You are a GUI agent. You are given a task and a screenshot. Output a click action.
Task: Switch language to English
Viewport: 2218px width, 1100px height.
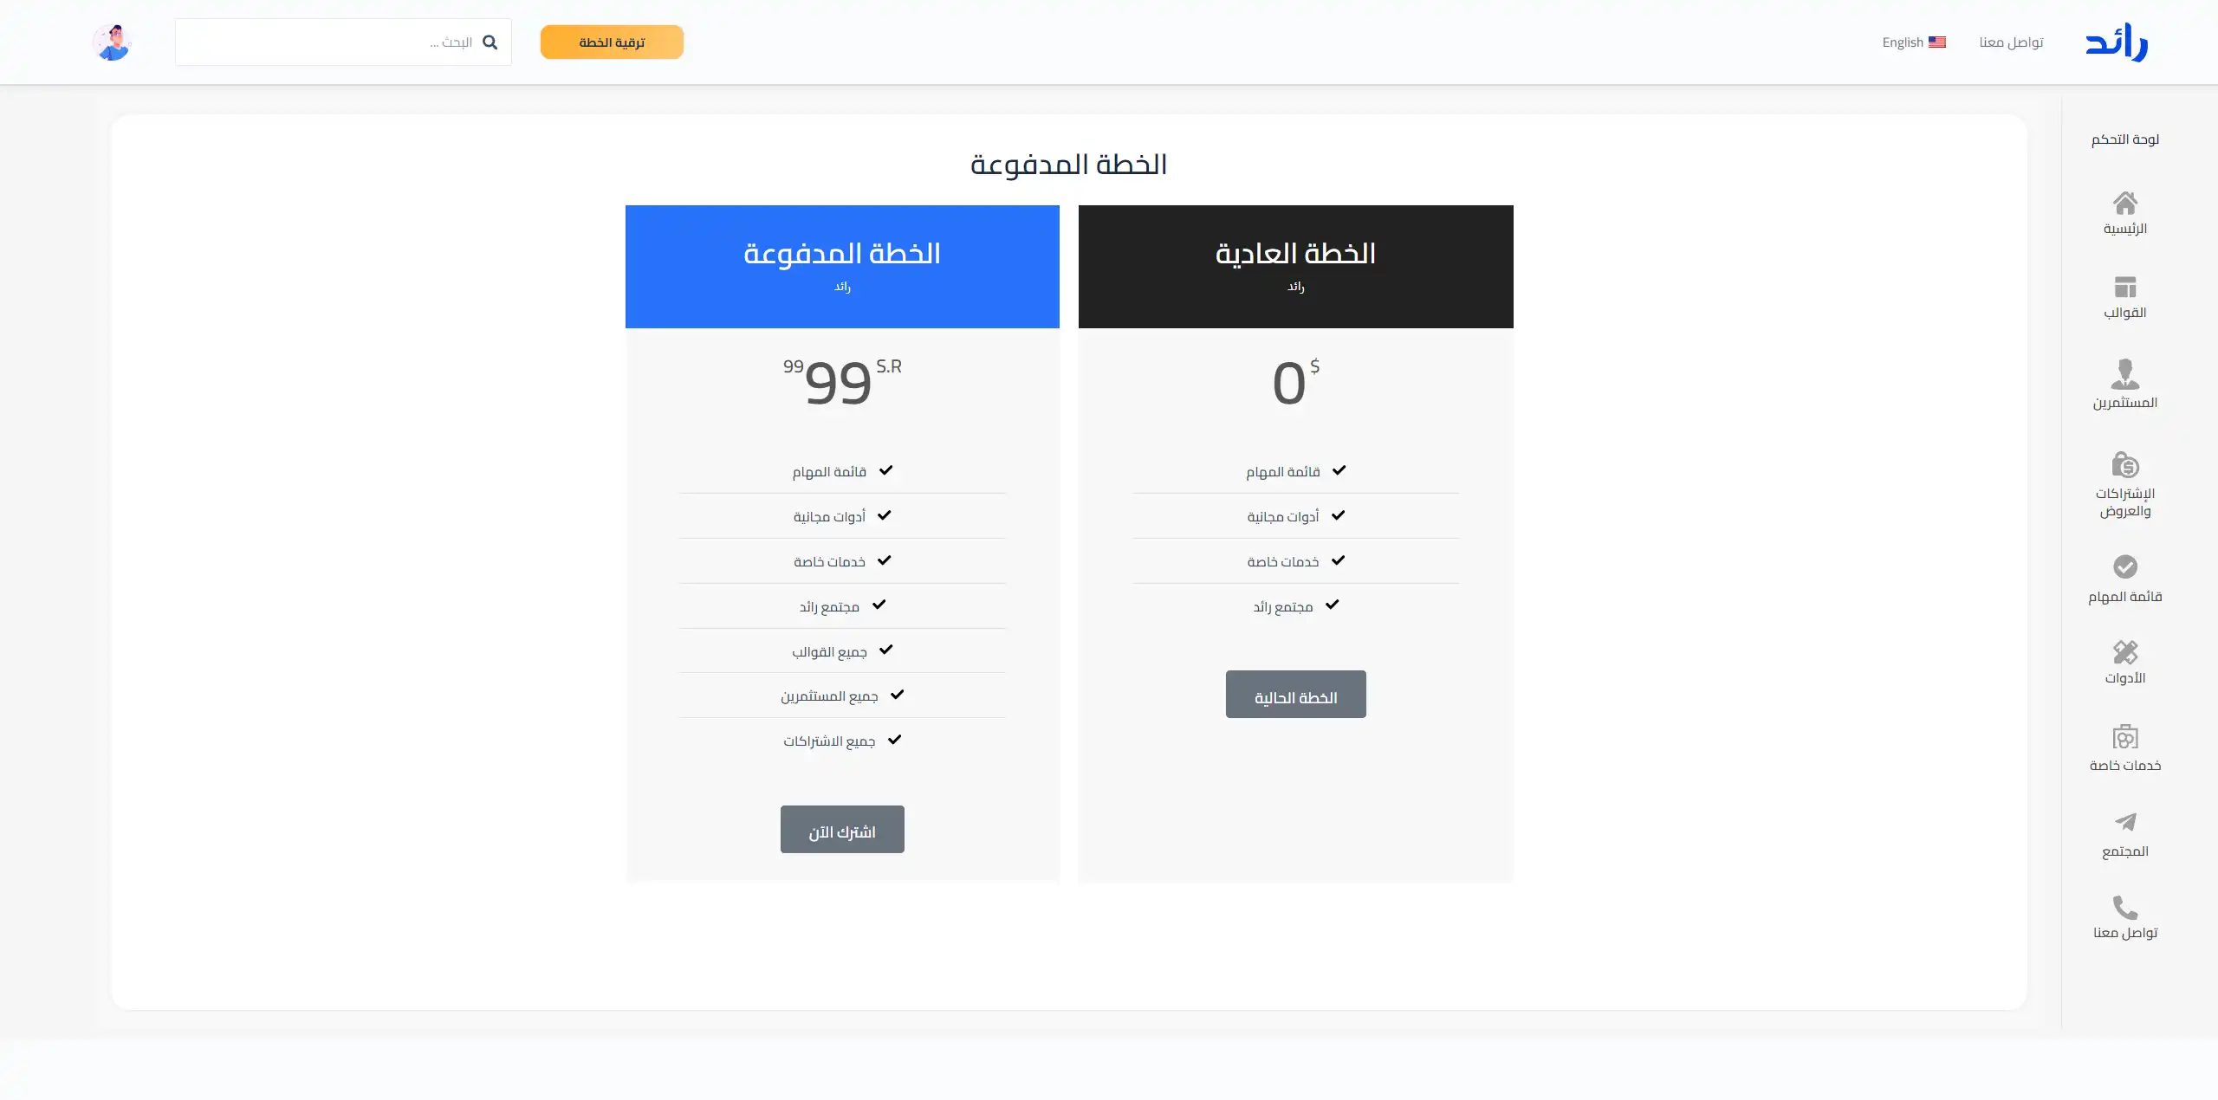click(1913, 42)
